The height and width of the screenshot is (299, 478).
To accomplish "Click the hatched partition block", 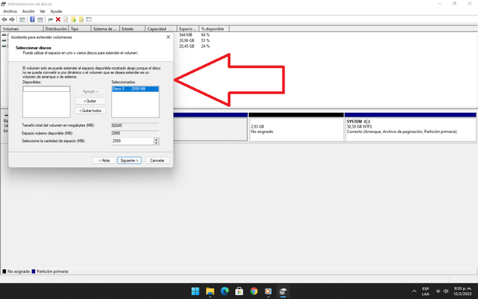I will (211, 129).
